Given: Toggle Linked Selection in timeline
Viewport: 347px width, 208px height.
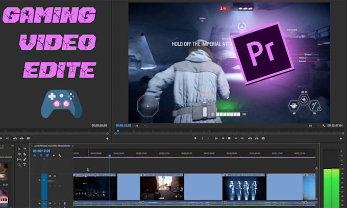Looking at the screenshot, I should pos(47,156).
